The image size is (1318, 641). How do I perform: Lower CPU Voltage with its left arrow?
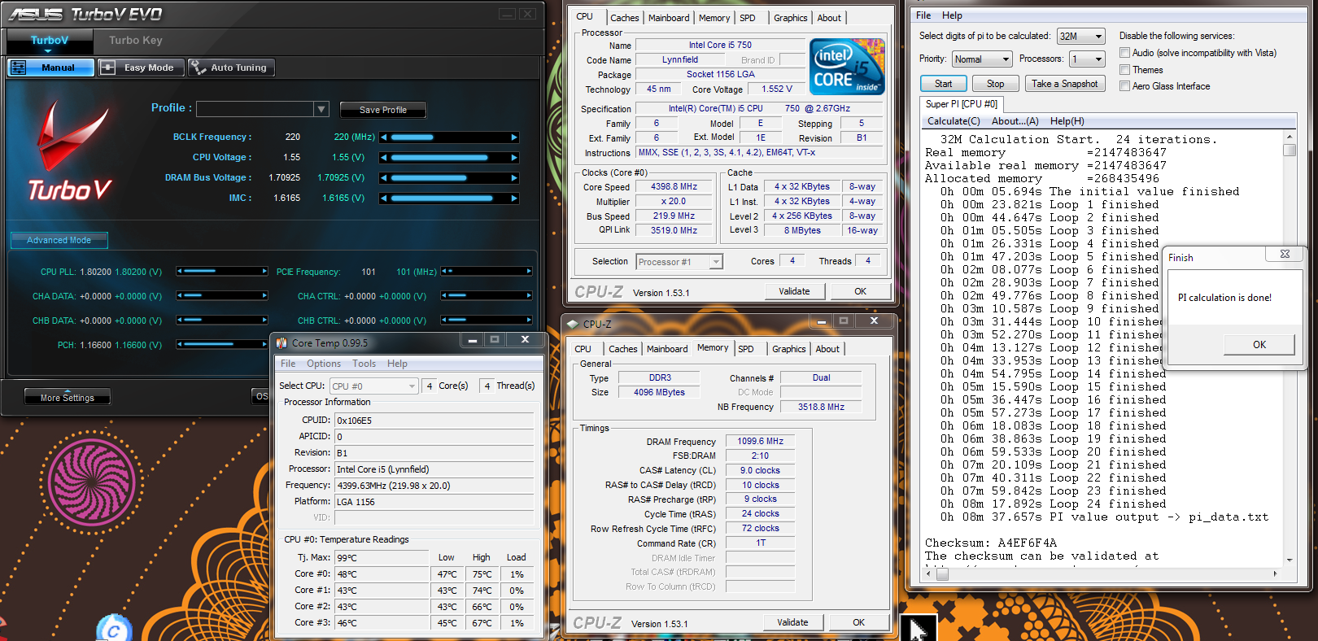click(x=384, y=158)
